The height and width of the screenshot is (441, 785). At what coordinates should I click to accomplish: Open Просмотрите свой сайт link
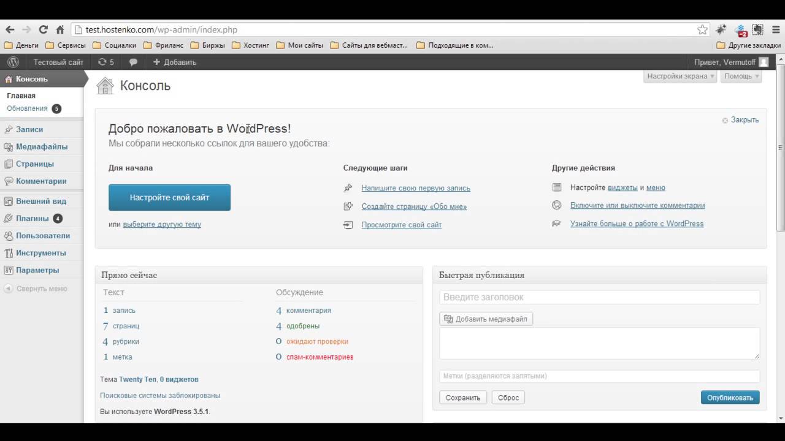click(402, 225)
